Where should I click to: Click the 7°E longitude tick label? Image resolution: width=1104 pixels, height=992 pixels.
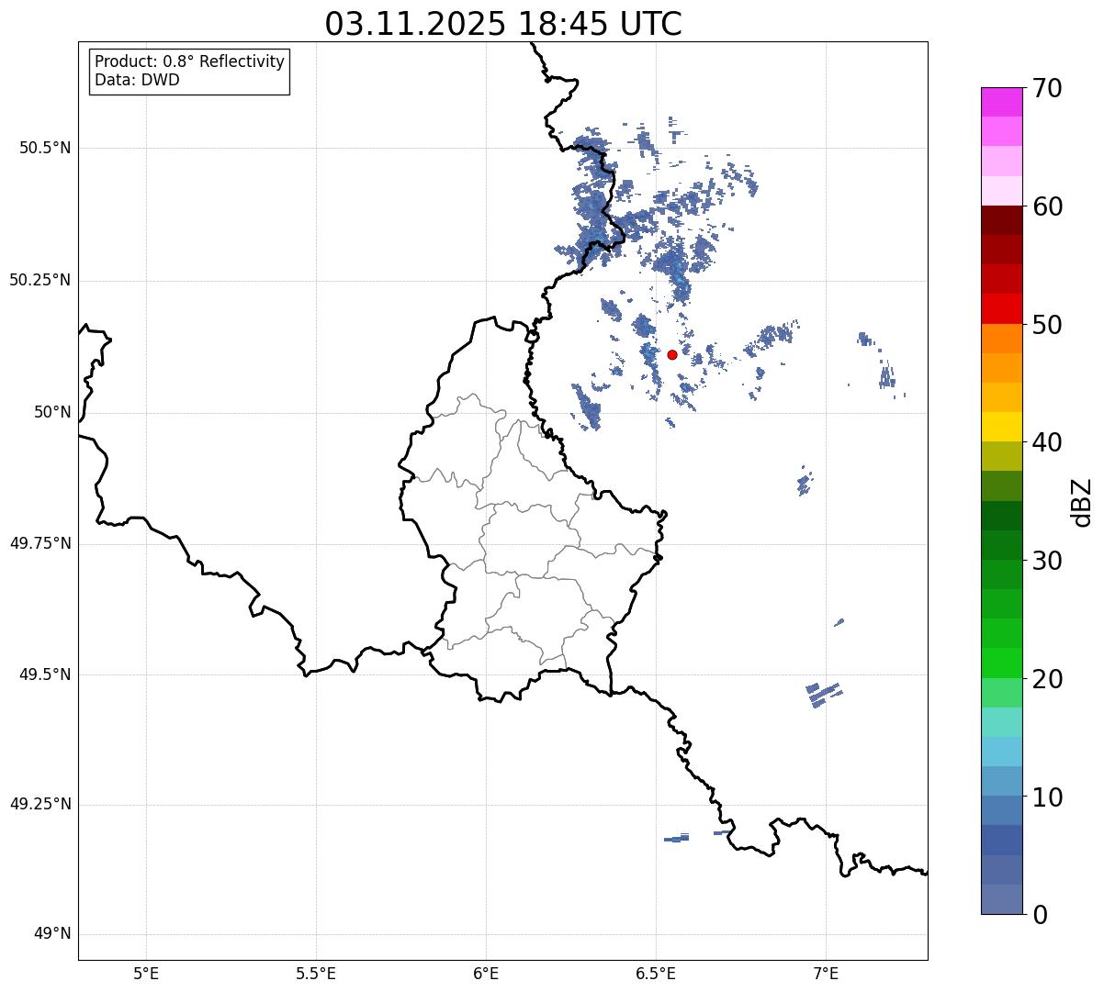point(826,973)
